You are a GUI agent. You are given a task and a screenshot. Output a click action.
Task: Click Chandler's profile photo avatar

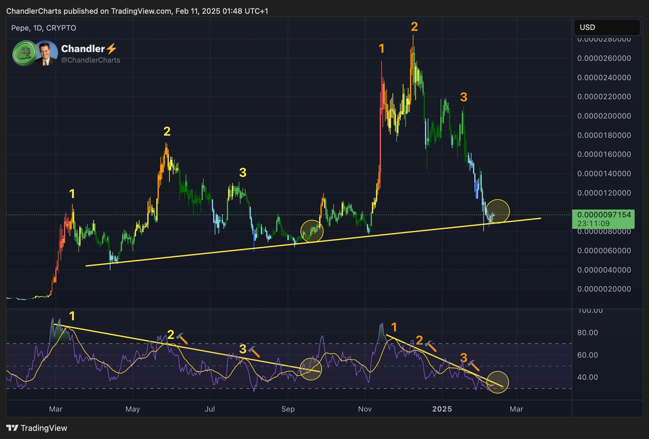point(46,53)
